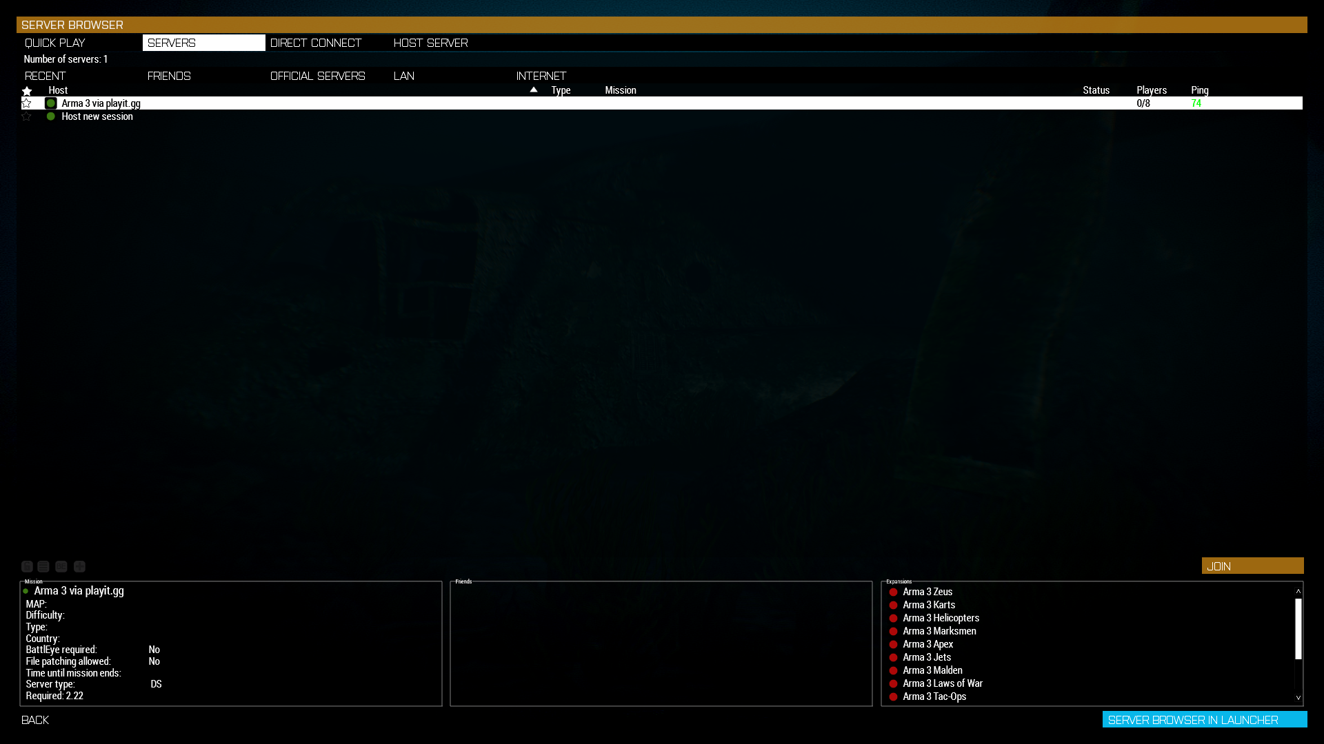Click the plus cross icon above Mission panel
Viewport: 1324px width, 744px height.
(79, 566)
